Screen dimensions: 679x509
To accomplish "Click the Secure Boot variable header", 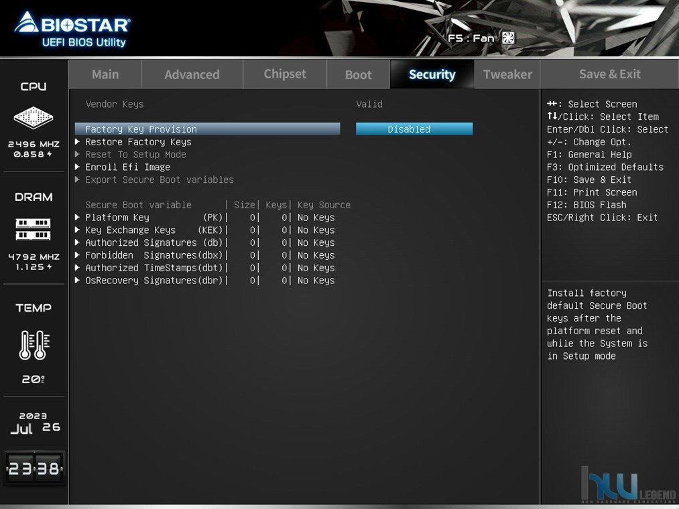I will pyautogui.click(x=138, y=205).
